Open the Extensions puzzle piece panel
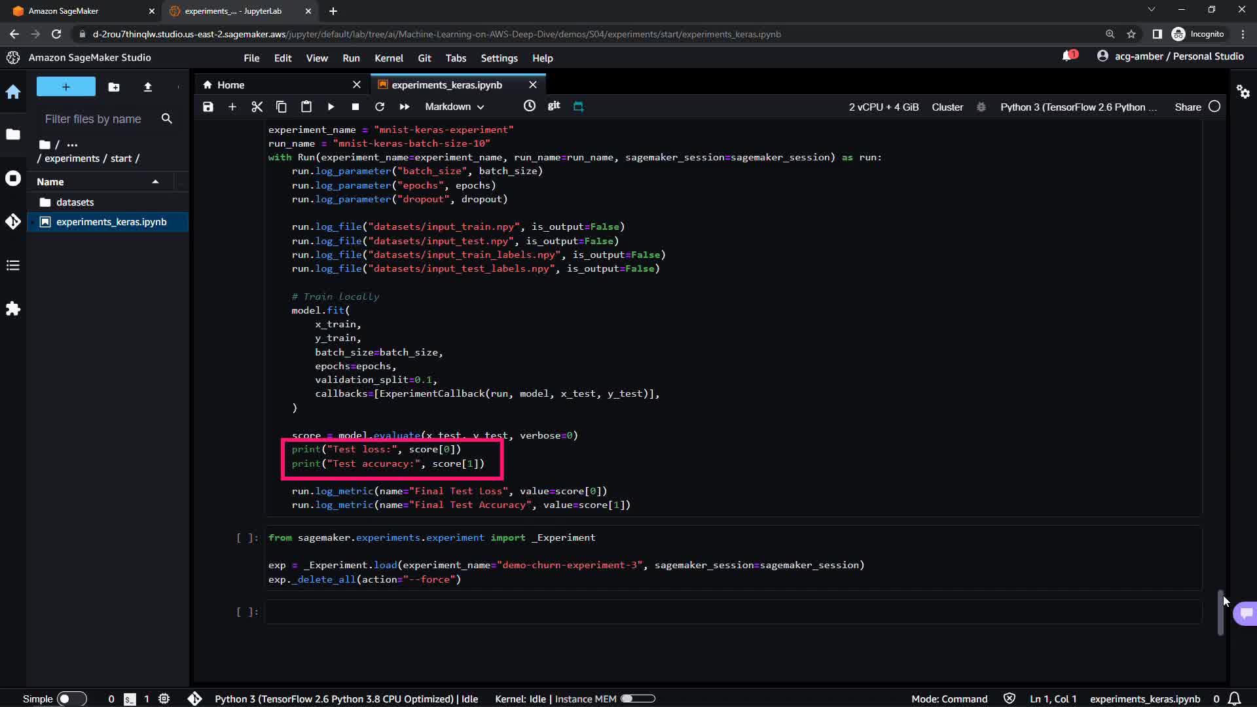 tap(13, 308)
